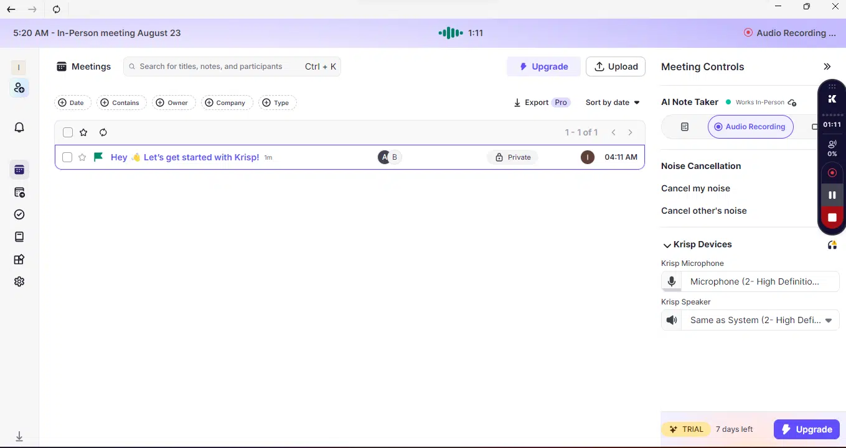Click participant avatars on the meeting row
The width and height of the screenshot is (846, 448).
click(390, 157)
